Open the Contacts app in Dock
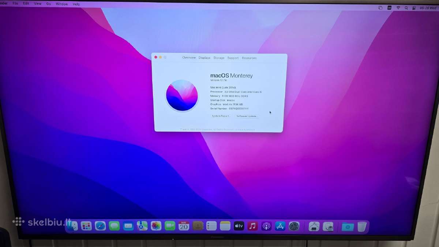Viewport: 439px width, 247px height. tap(198, 226)
